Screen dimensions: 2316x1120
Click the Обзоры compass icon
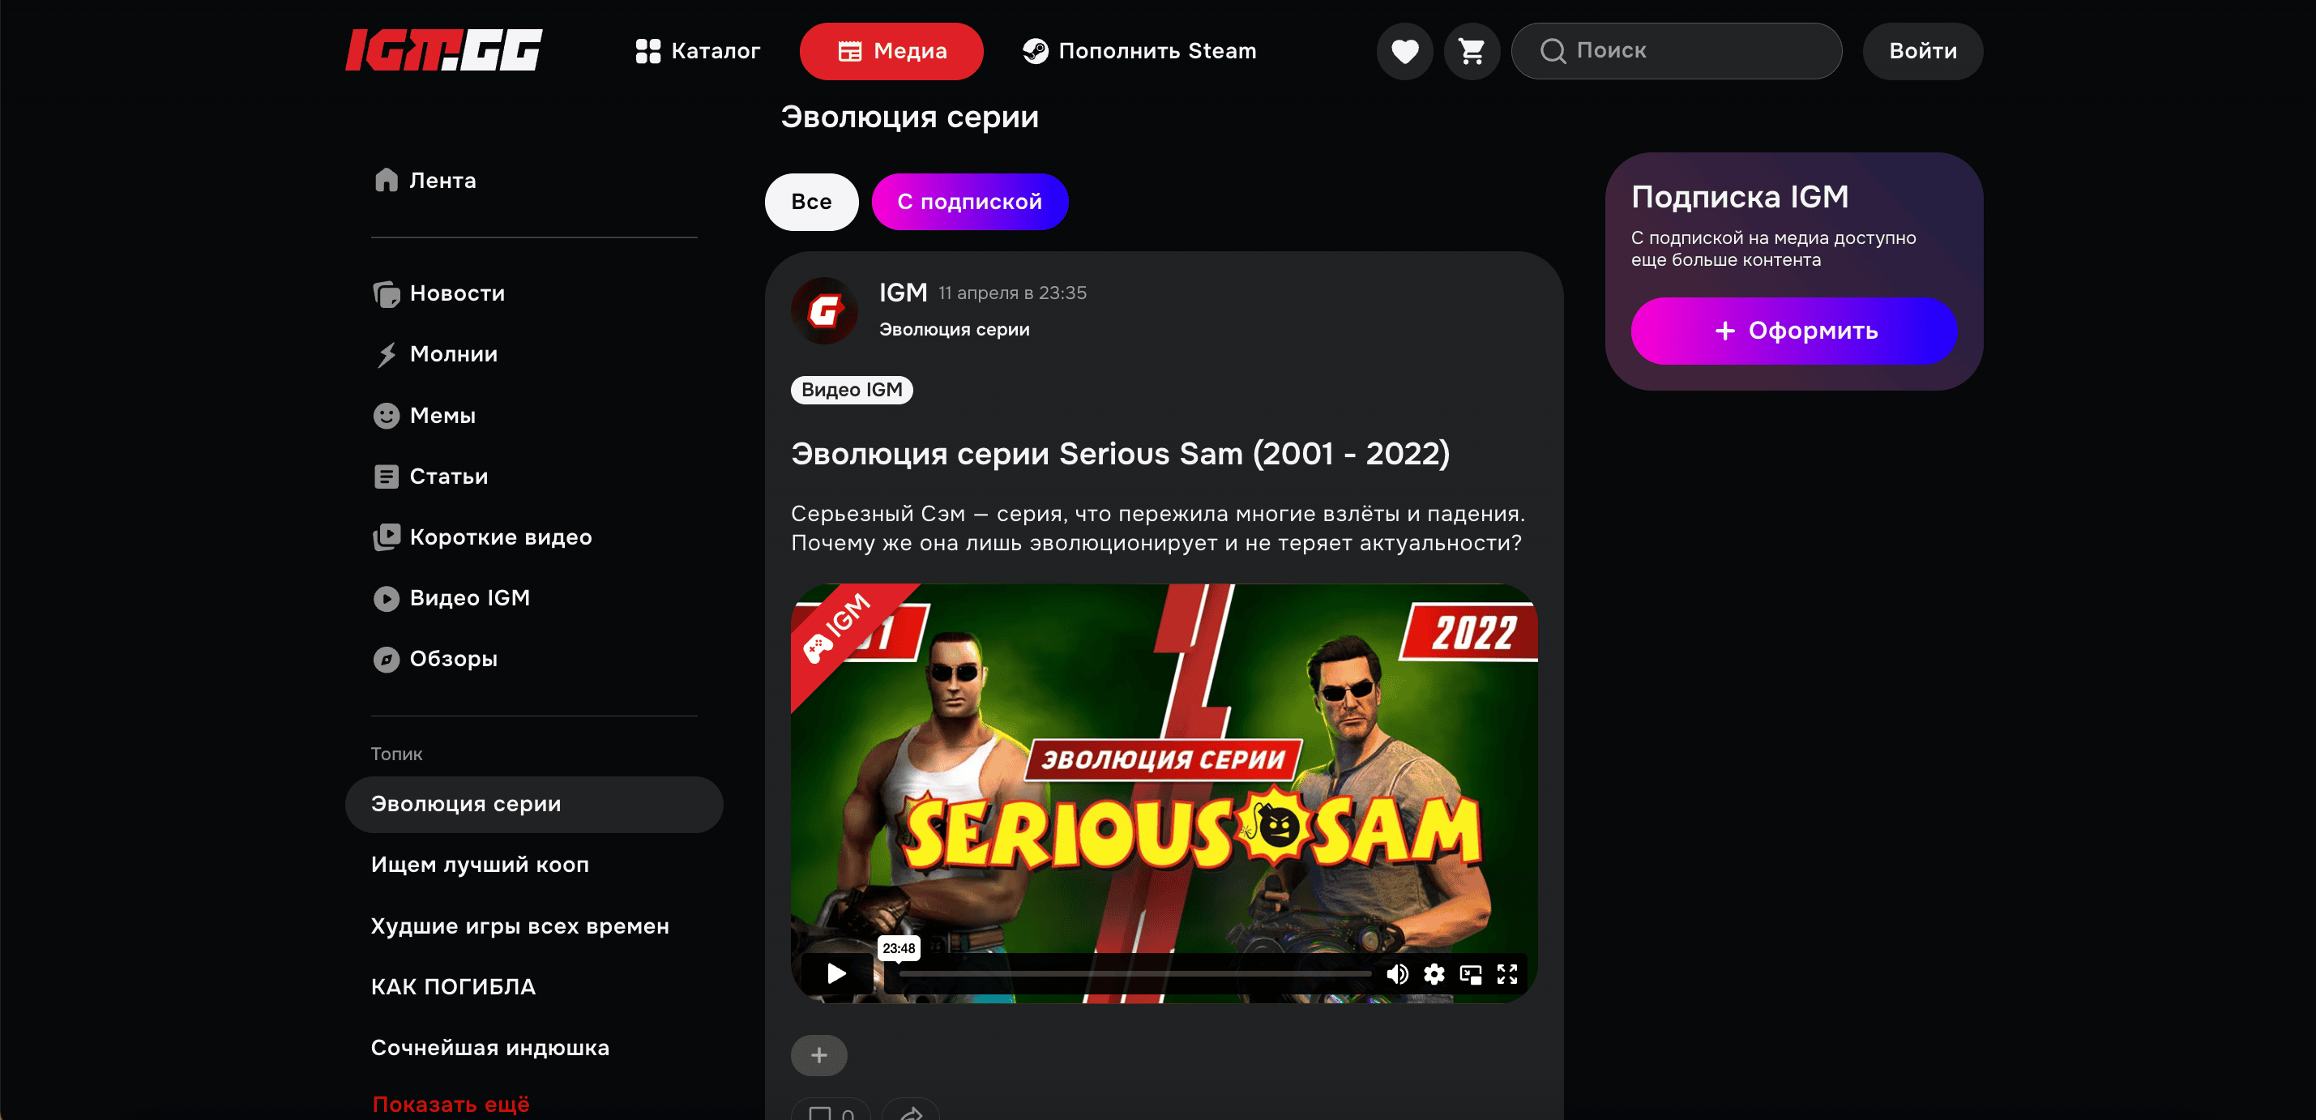[387, 660]
